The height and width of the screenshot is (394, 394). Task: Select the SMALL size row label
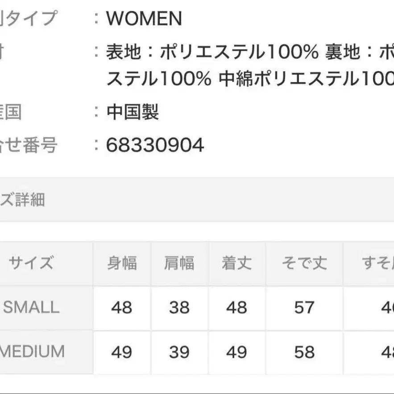[x=31, y=307]
